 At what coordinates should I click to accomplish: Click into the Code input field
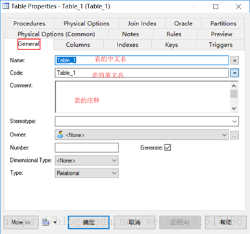pyautogui.click(x=142, y=73)
